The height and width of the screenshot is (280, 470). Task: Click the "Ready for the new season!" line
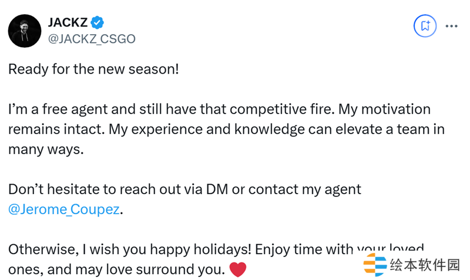pyautogui.click(x=93, y=69)
